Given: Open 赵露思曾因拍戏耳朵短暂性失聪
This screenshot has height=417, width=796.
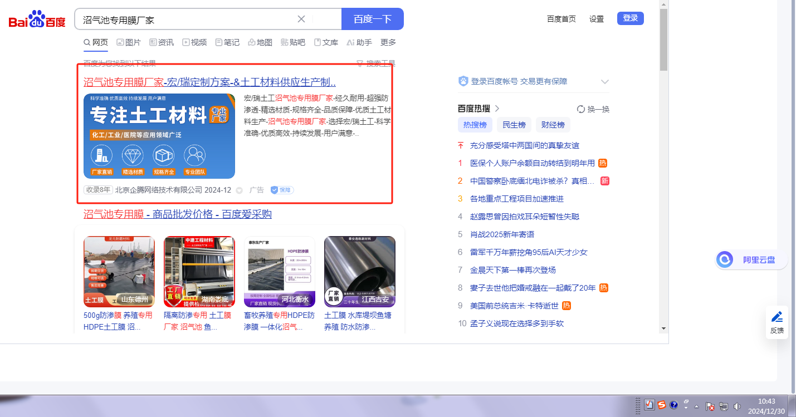Looking at the screenshot, I should pyautogui.click(x=525, y=217).
